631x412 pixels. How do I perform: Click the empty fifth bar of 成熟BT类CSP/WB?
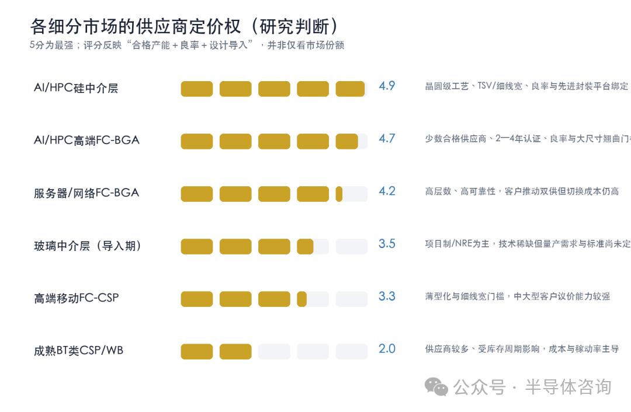point(351,351)
